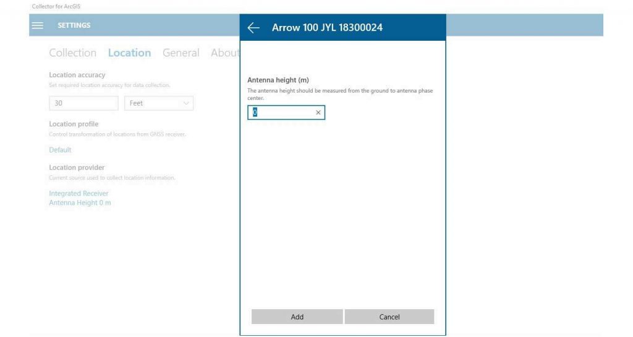Viewport: 633px width, 337px height.
Task: Open the hamburger menu in Settings header
Action: (x=38, y=25)
